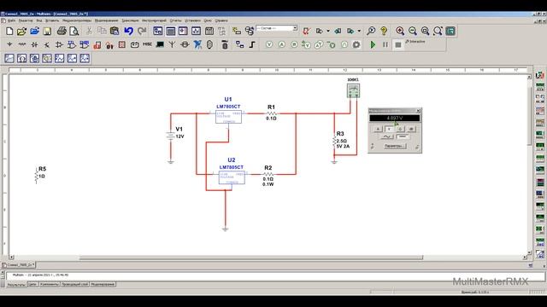Viewport: 547px width, 307px height.
Task: Place Analog op-amp component icon
Action: (x=59, y=44)
